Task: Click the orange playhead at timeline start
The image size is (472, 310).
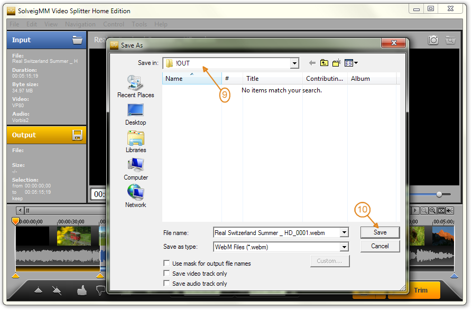Action: pos(15,221)
